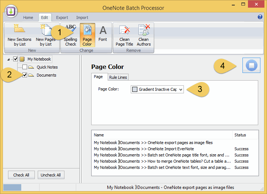Open the New Sections by List tool
Image resolution: width=267 pixels, height=194 pixels.
click(x=19, y=35)
